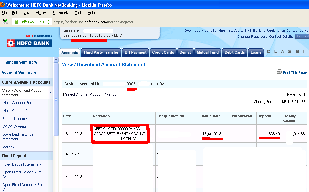
Task: Click the Logout button
Action: point(302,36)
